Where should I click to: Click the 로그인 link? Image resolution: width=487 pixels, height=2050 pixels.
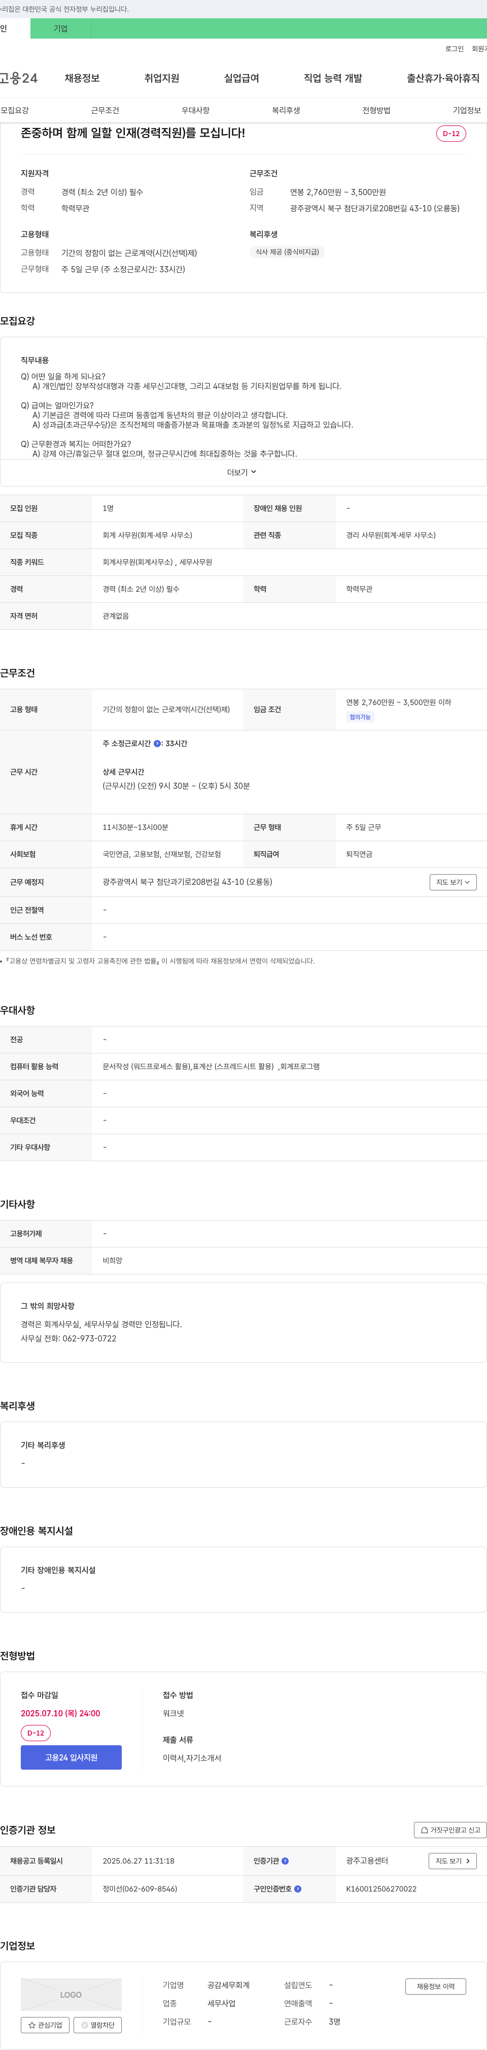click(x=455, y=49)
